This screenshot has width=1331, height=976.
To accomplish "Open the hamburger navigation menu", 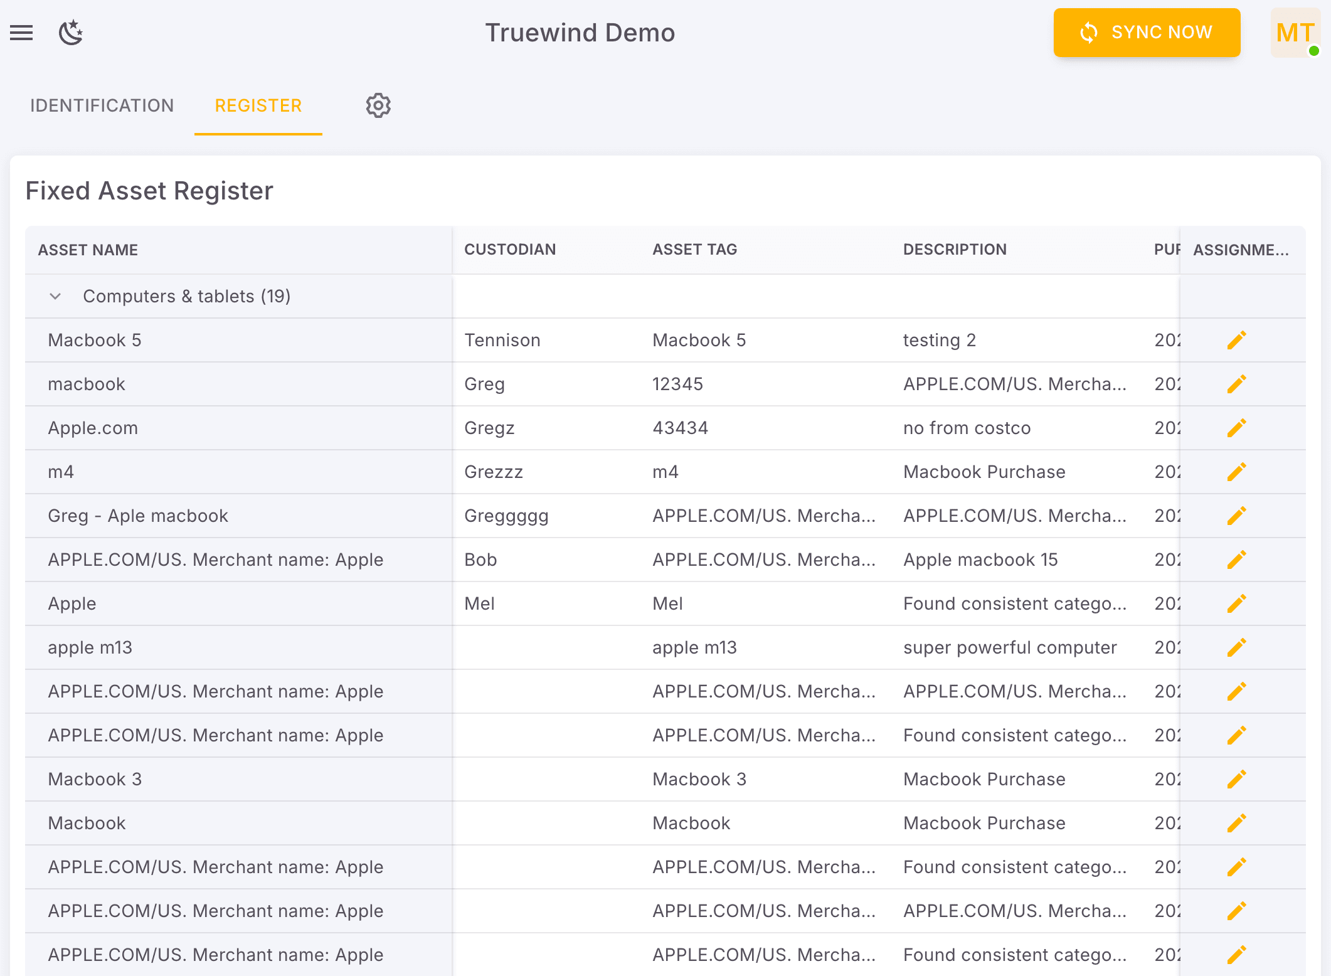I will pyautogui.click(x=21, y=33).
